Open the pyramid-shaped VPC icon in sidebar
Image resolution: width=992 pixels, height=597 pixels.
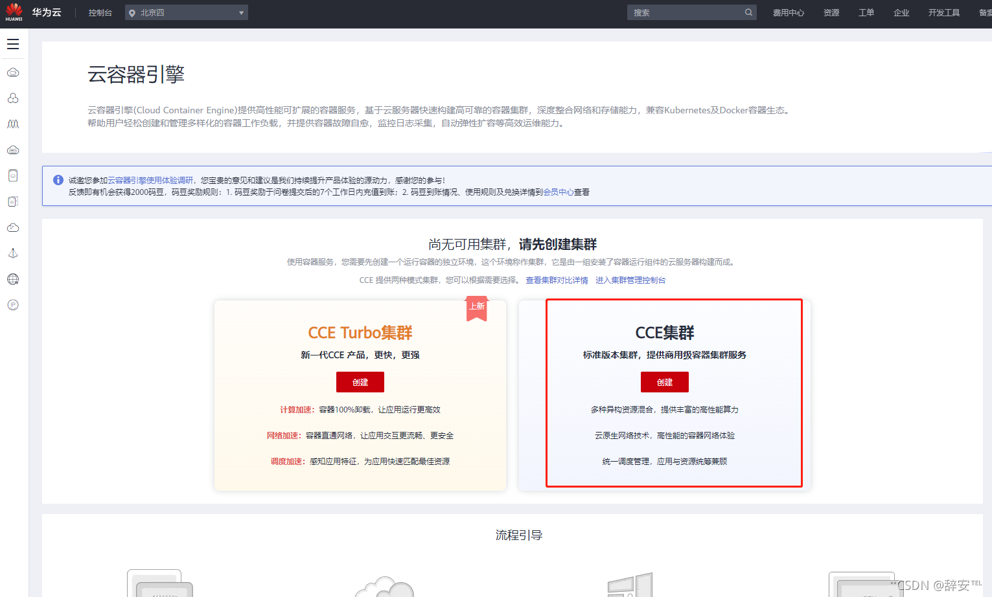[13, 254]
